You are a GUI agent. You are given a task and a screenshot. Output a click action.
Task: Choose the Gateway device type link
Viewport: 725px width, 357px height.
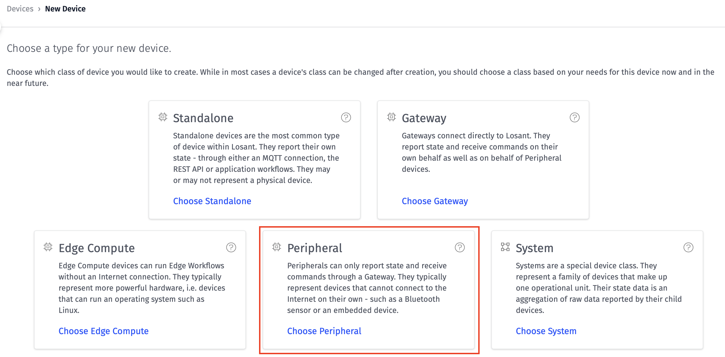point(434,201)
